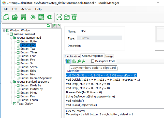Enable the Descriptive Code checkbox

click(x=93, y=61)
